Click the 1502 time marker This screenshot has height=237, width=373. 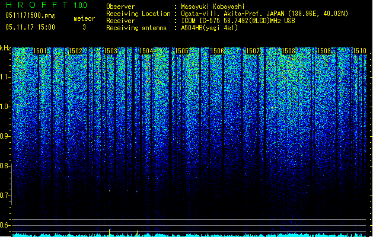[x=75, y=51]
